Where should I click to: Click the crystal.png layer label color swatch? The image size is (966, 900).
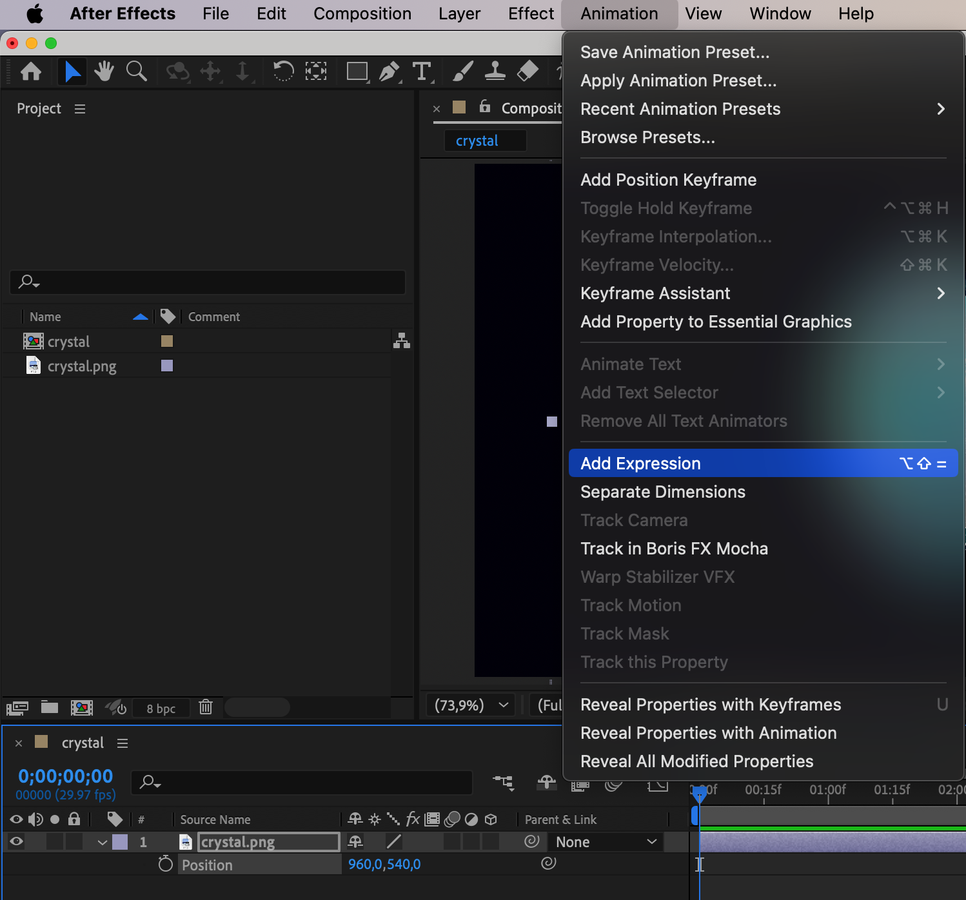(x=120, y=842)
